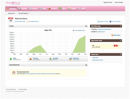
Task: Click the Facebook icon
Action: [x=111, y=22]
